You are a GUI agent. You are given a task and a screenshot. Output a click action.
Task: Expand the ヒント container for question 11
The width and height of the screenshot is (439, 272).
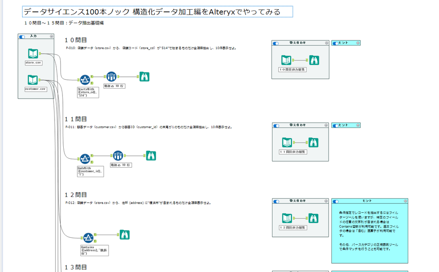[x=358, y=125]
